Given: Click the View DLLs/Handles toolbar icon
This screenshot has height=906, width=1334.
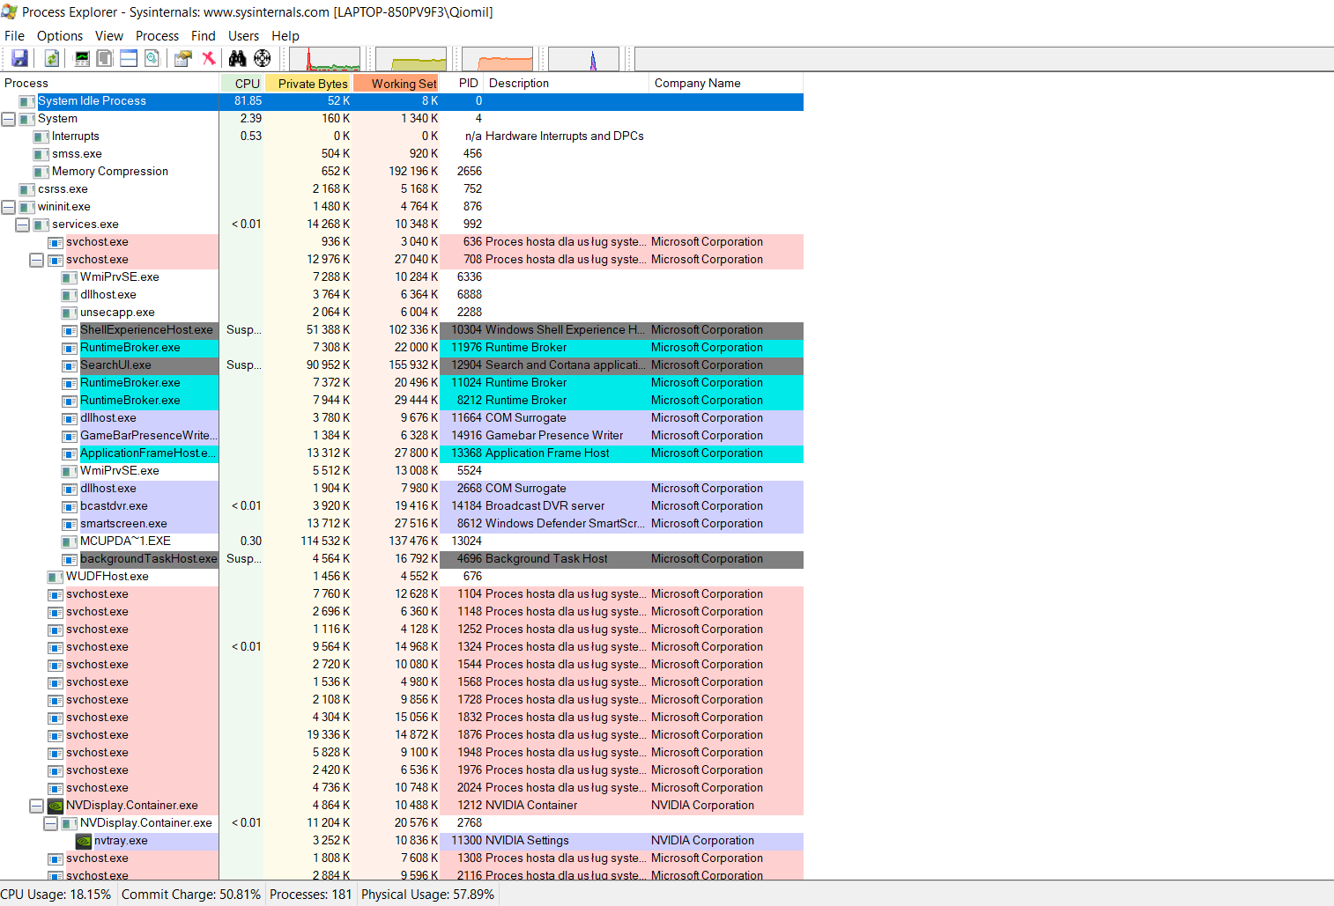Looking at the screenshot, I should (152, 58).
